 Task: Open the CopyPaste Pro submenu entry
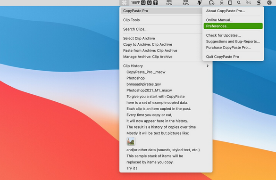pyautogui.click(x=161, y=11)
